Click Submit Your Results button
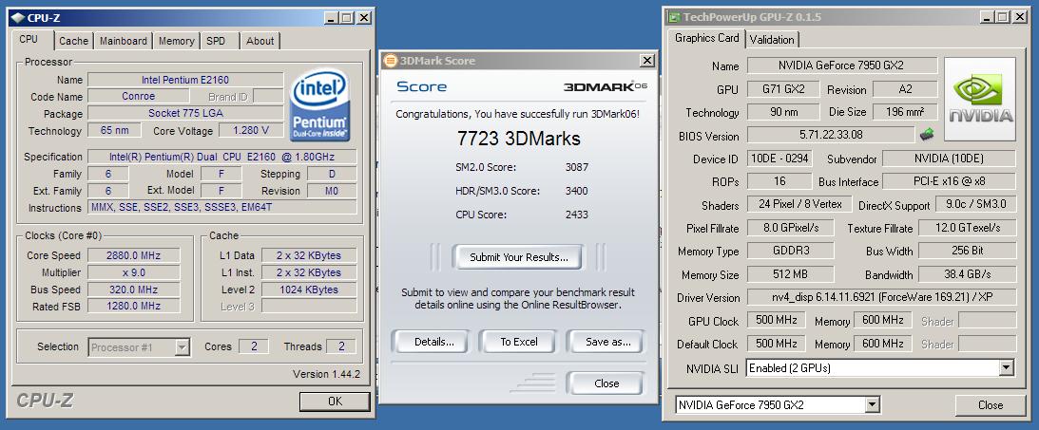Image resolution: width=1039 pixels, height=430 pixels. 518,257
